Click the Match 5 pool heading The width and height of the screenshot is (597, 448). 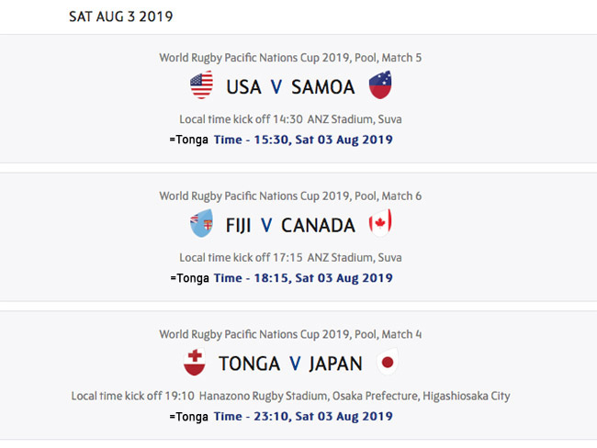(x=290, y=58)
